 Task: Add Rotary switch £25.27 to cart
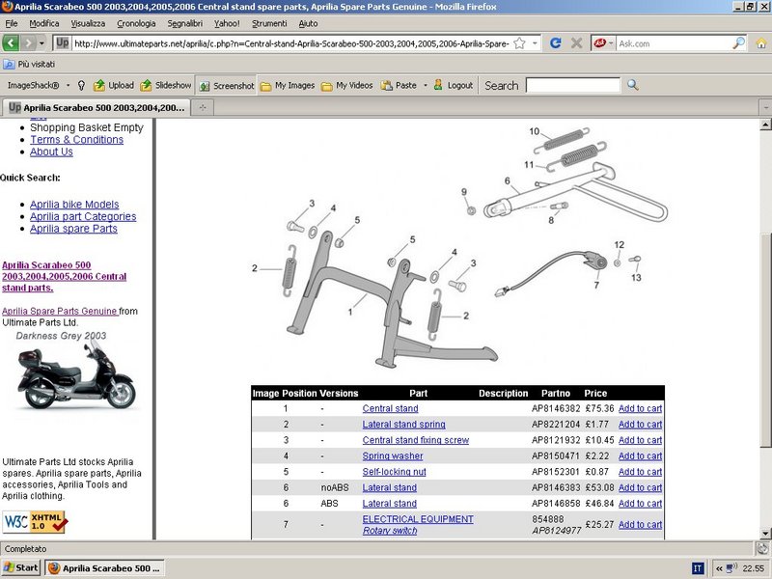coord(640,525)
